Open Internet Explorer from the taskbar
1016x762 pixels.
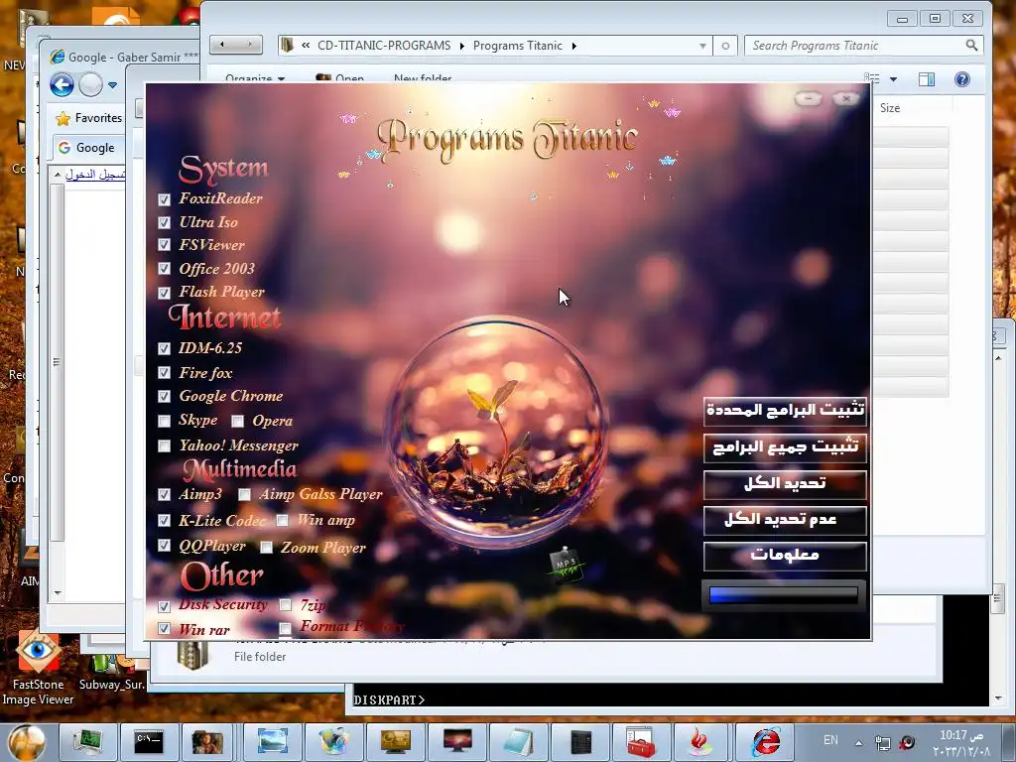(x=766, y=742)
